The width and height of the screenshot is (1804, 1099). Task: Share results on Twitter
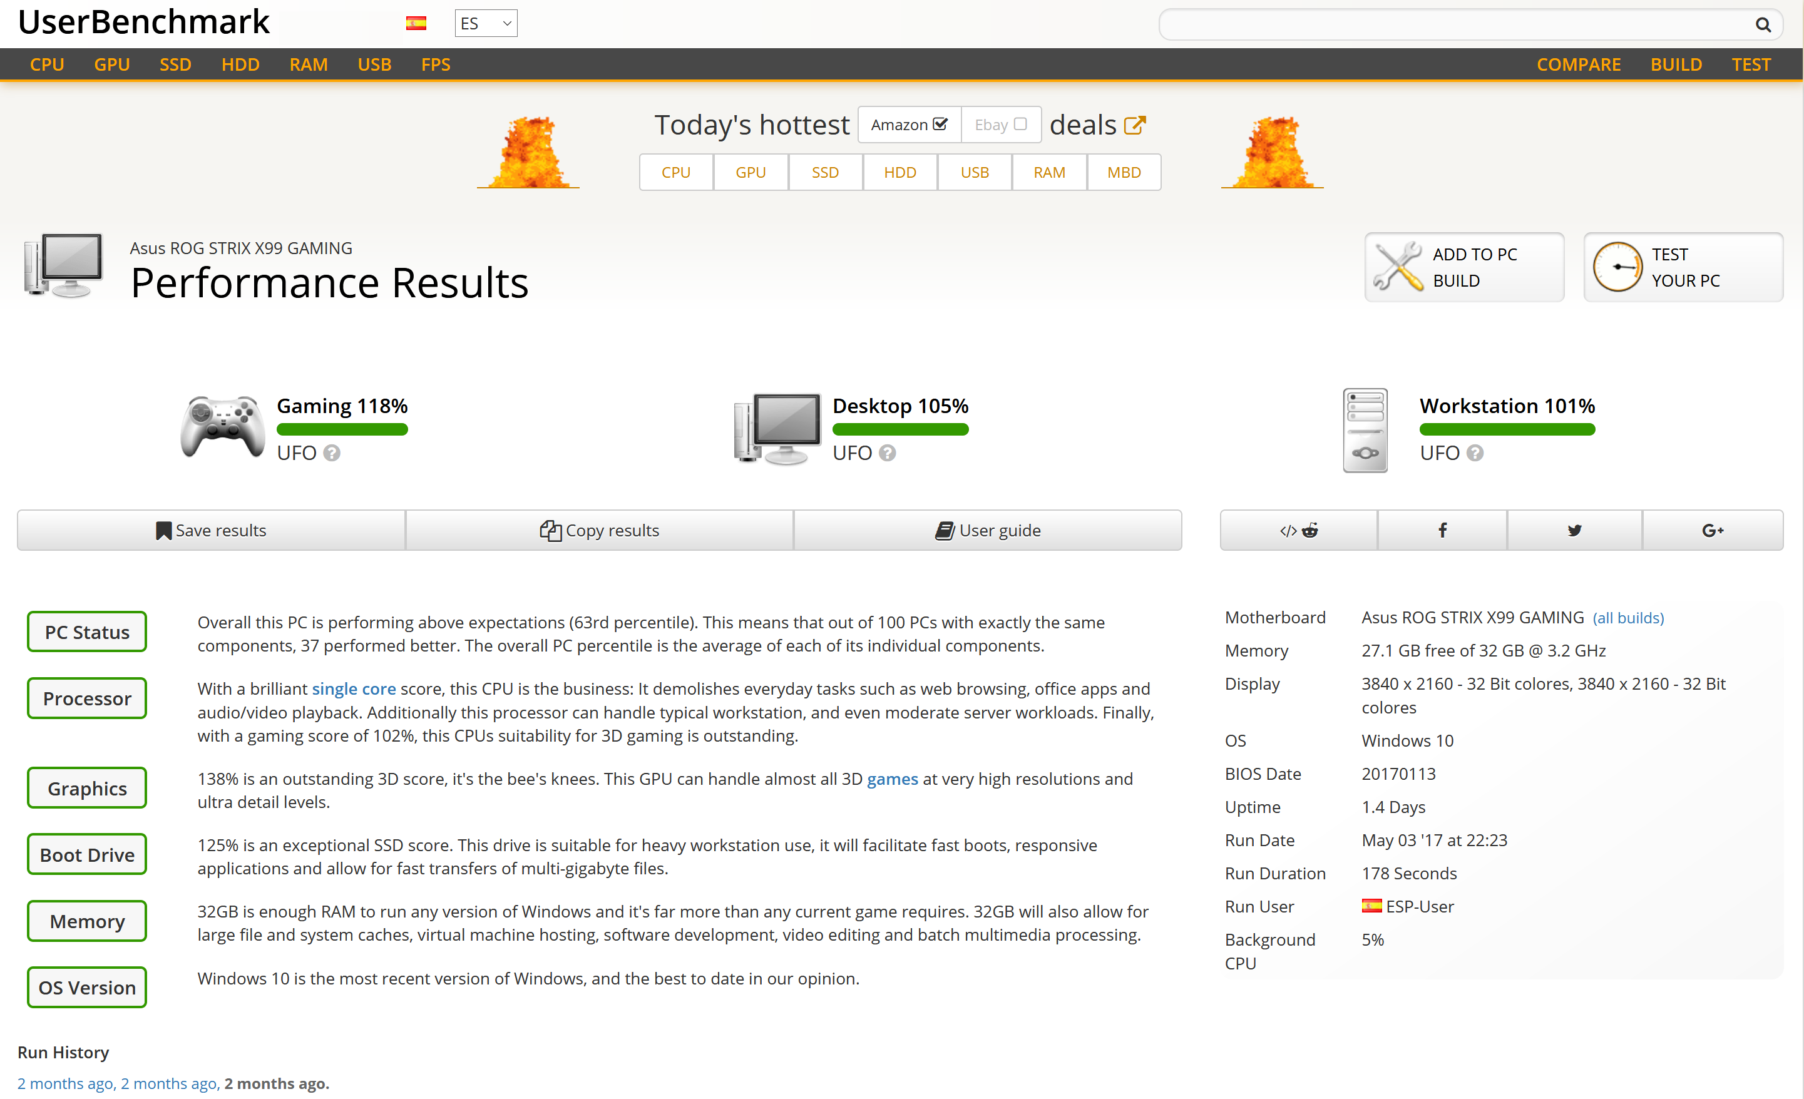click(x=1574, y=530)
